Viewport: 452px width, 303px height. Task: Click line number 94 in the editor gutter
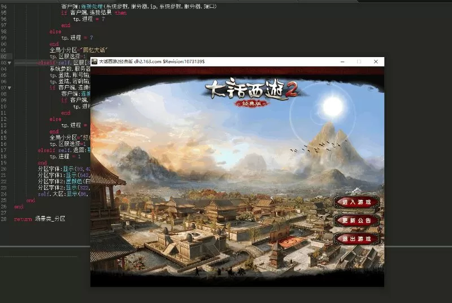tap(3, 6)
